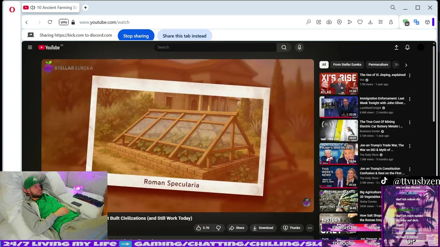Click the channel logo watermark bottom-right of player
Image resolution: width=440 pixels, height=247 pixels.
(x=306, y=202)
